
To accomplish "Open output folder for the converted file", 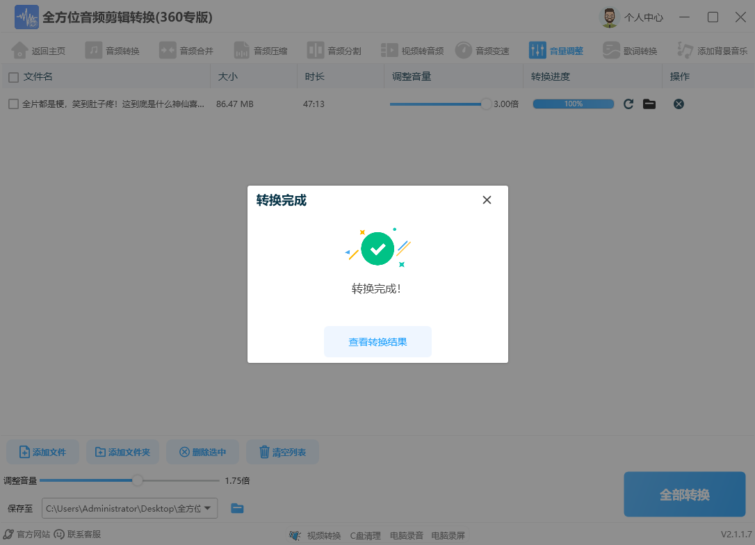I will tap(649, 104).
